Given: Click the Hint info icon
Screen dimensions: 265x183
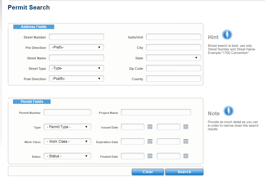Looking at the screenshot, I should 227,35.
